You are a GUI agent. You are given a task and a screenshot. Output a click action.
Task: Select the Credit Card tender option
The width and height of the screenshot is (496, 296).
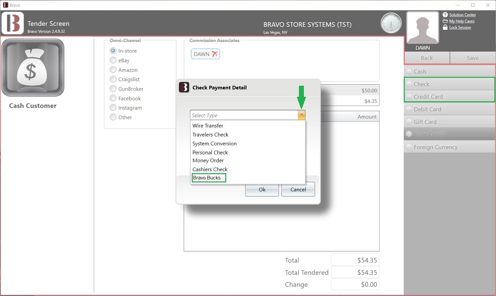[450, 96]
